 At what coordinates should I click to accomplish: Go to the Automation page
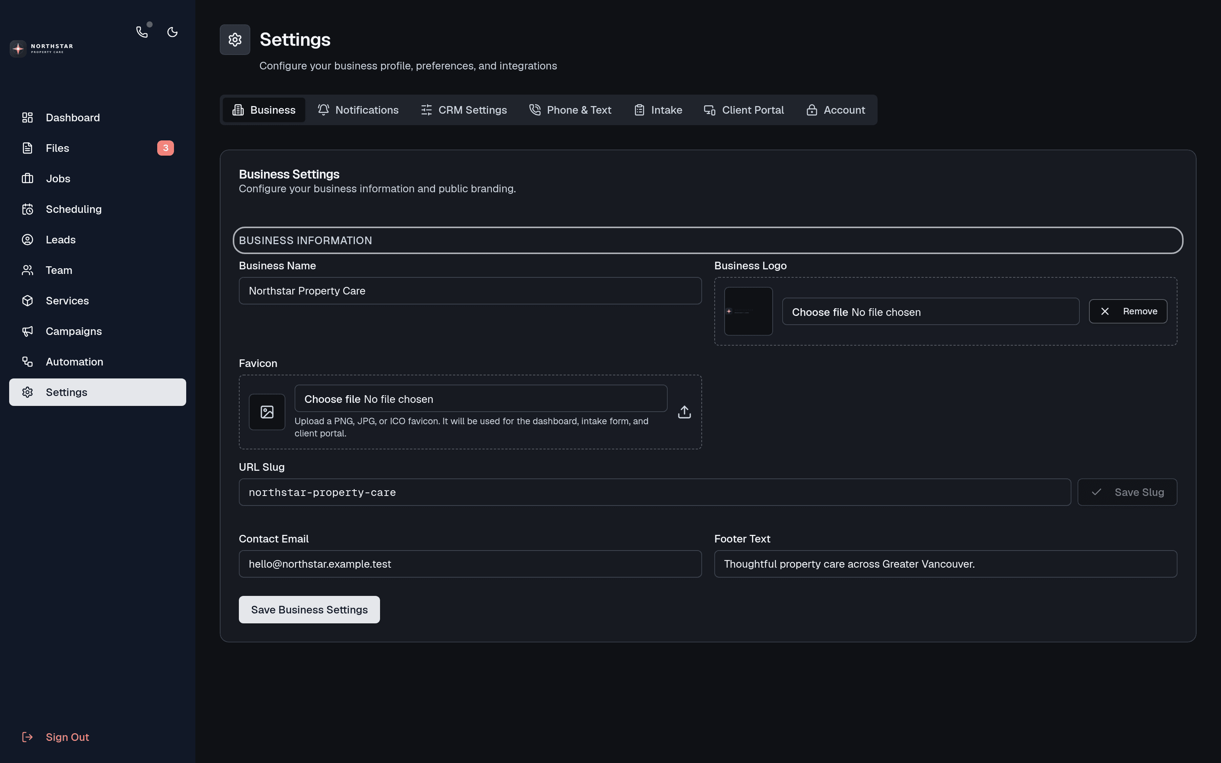click(97, 362)
